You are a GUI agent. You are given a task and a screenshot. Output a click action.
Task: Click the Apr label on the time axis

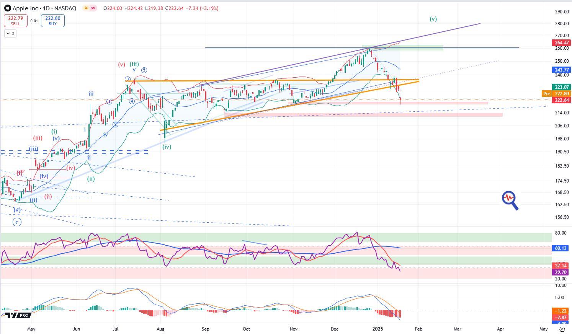[x=500, y=329]
